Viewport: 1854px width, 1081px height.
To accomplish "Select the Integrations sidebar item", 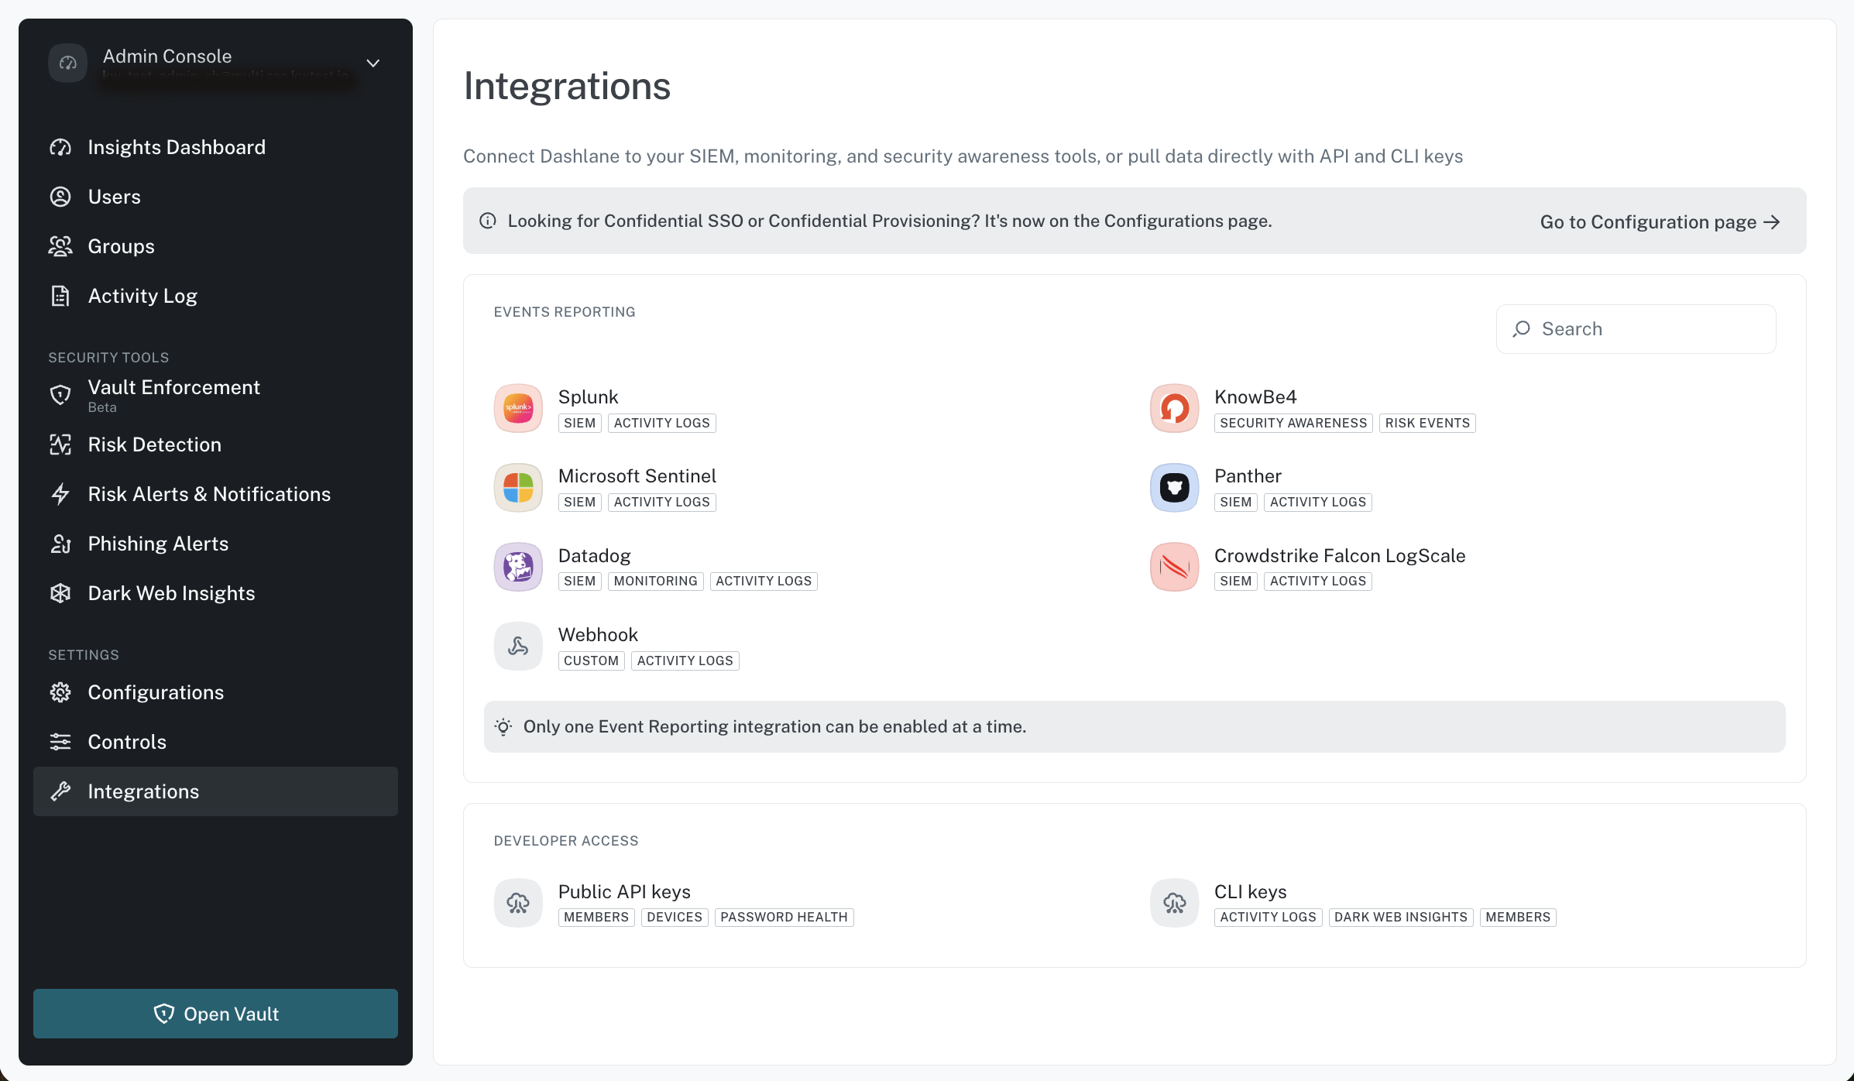I will point(215,791).
